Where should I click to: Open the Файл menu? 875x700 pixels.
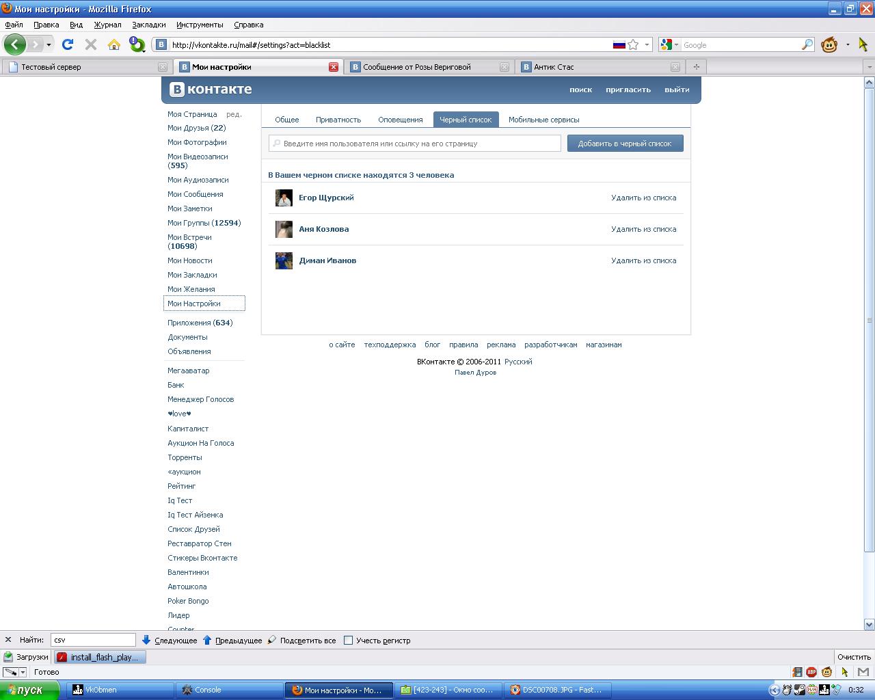(x=14, y=25)
